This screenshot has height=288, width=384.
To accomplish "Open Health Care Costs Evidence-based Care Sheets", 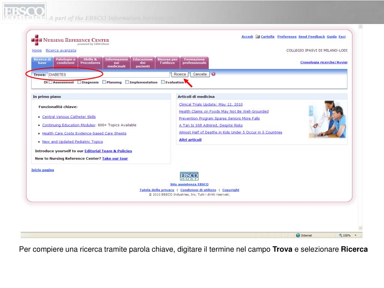I will tap(84, 133).
